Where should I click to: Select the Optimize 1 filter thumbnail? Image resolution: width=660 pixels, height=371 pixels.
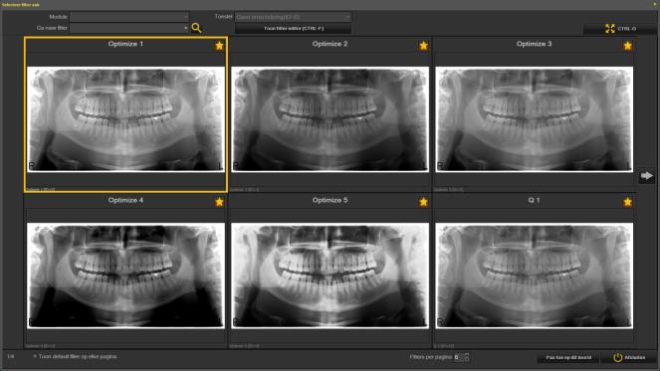(x=125, y=119)
